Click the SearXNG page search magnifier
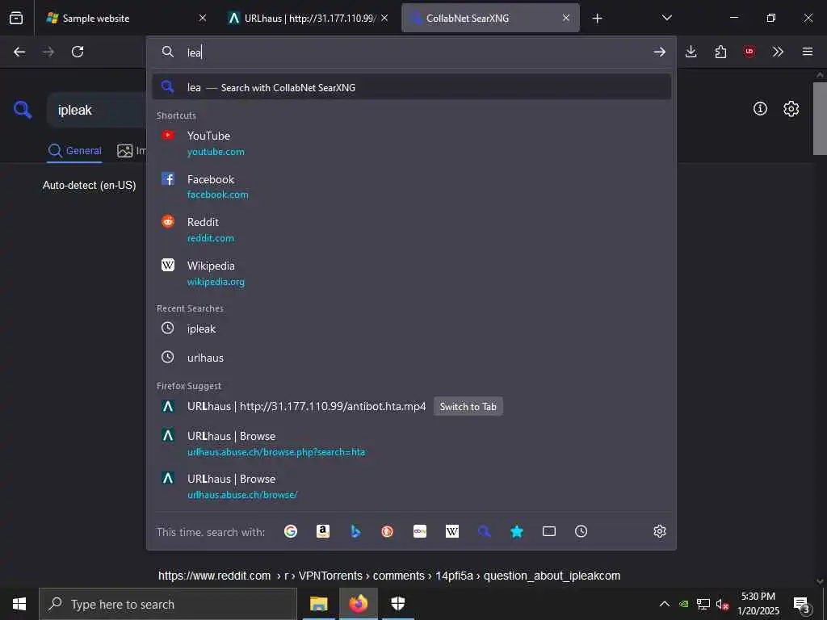The height and width of the screenshot is (620, 827). tap(23, 110)
